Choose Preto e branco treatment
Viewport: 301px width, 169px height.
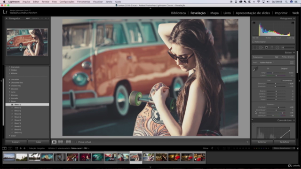tap(287, 57)
